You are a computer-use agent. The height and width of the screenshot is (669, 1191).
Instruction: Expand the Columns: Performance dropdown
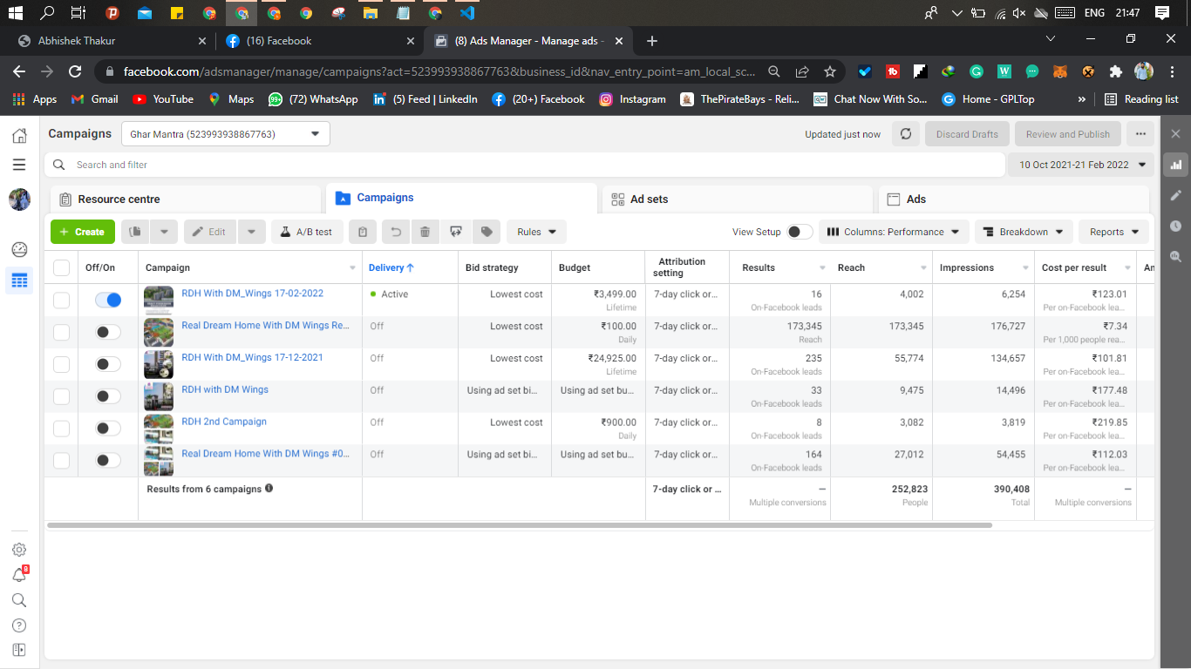pyautogui.click(x=893, y=232)
